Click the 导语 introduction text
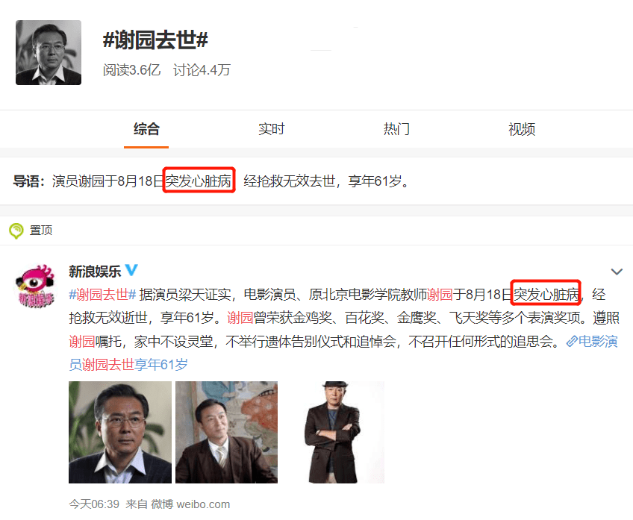This screenshot has width=633, height=520. tap(211, 181)
